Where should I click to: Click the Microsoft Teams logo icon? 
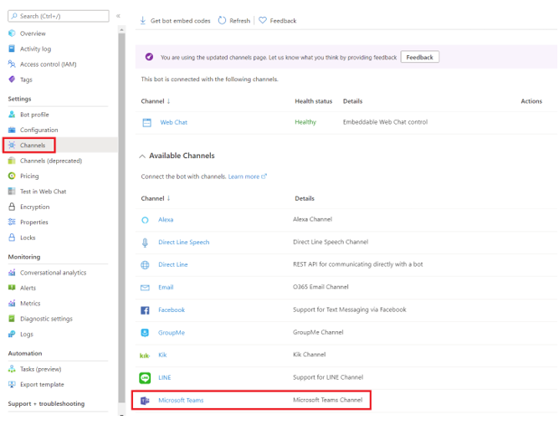145,401
